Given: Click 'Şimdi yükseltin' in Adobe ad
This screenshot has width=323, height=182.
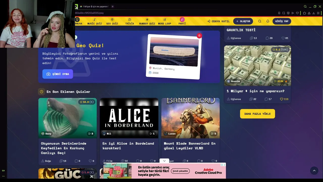Looking at the screenshot, I should 180,171.
